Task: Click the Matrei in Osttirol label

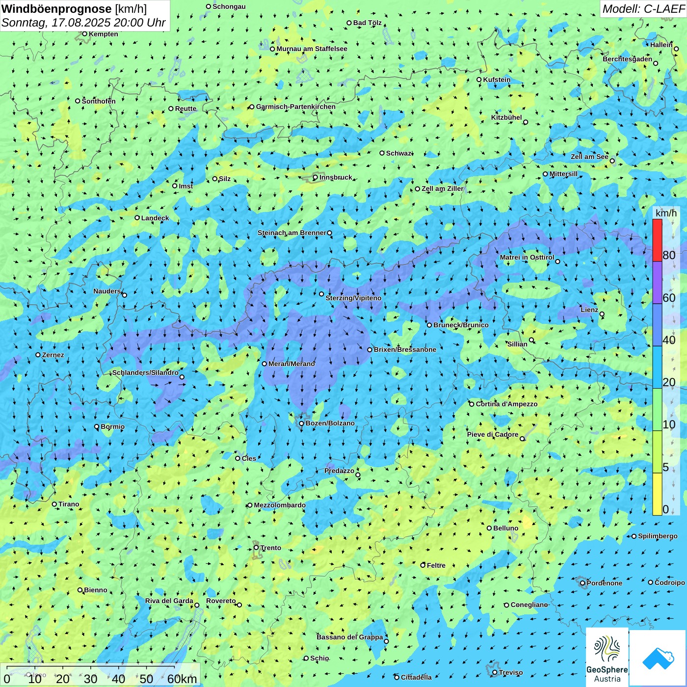Action: pyautogui.click(x=527, y=257)
